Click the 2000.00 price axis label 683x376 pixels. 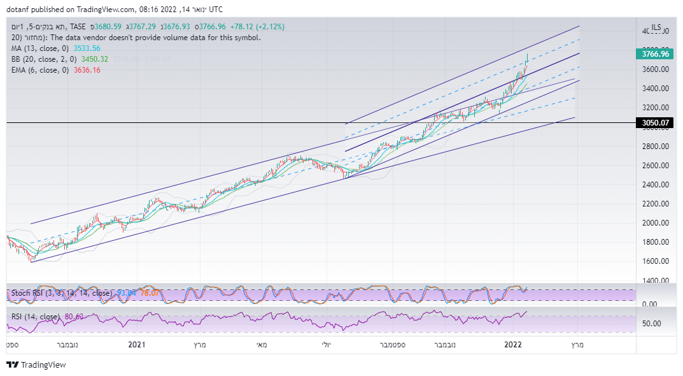[x=656, y=223]
